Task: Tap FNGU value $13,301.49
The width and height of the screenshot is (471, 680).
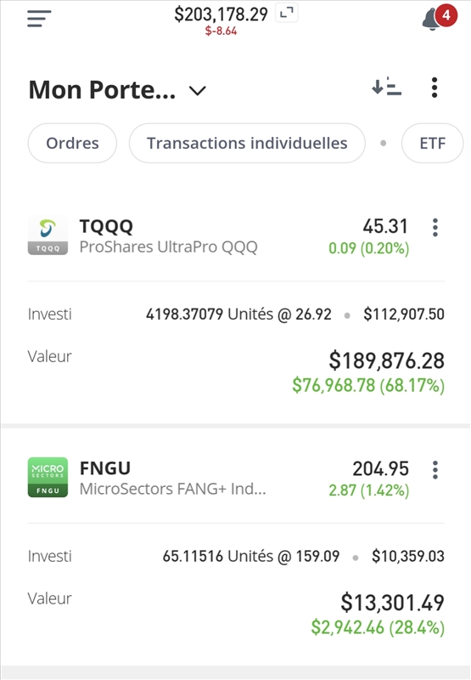Action: click(393, 603)
